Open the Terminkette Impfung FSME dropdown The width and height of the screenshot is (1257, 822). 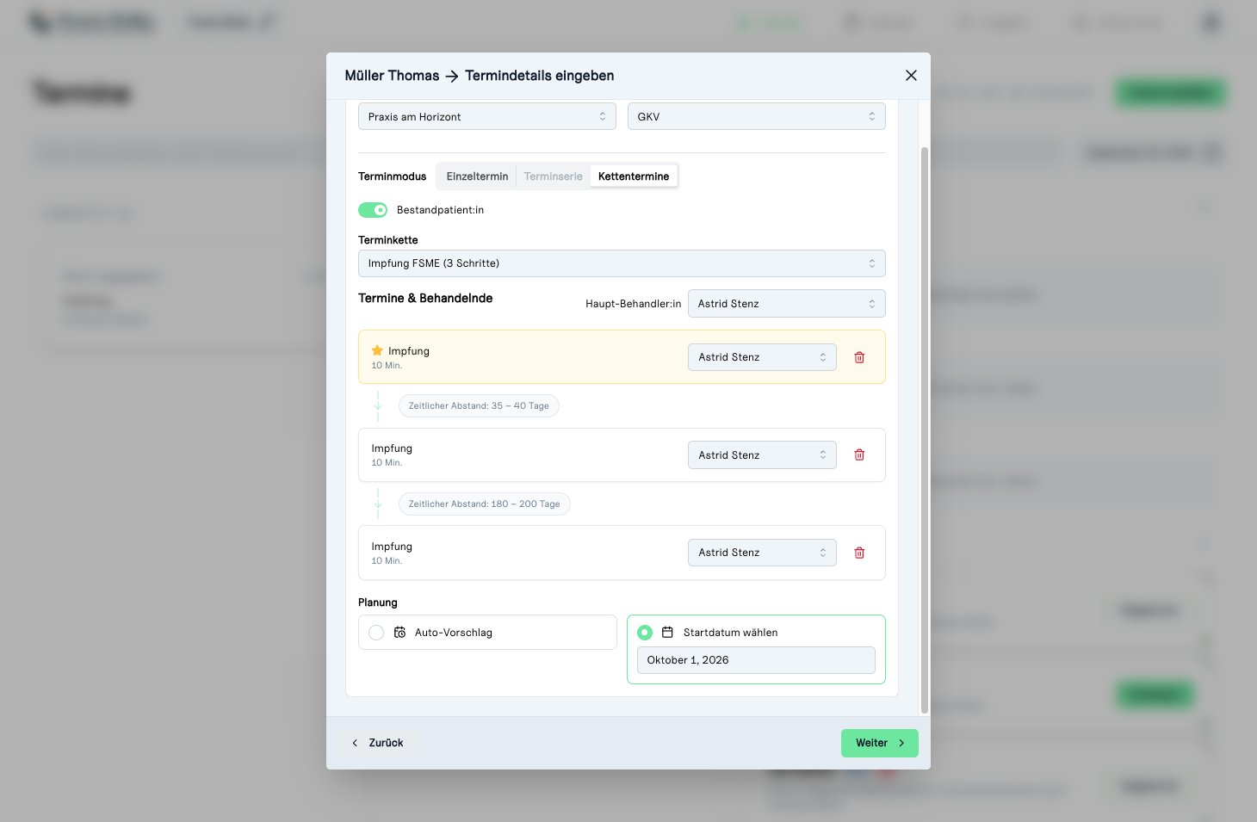(x=622, y=263)
